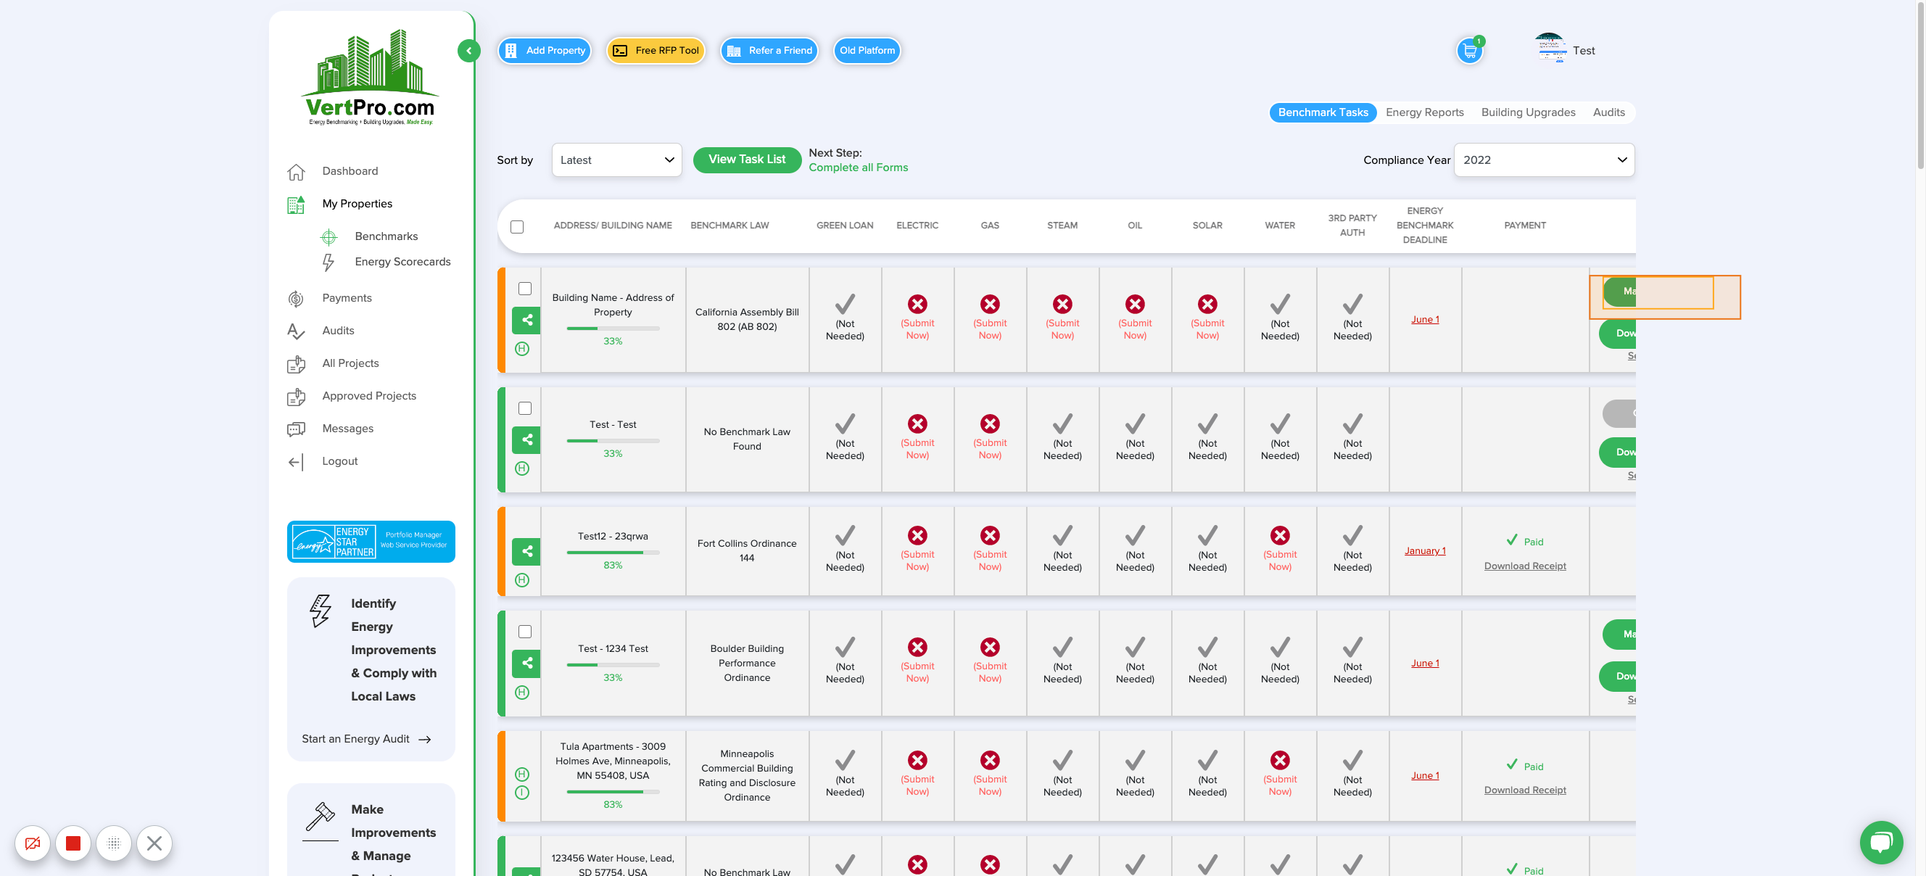
Task: Switch to Energy Reports tab
Action: click(1423, 112)
